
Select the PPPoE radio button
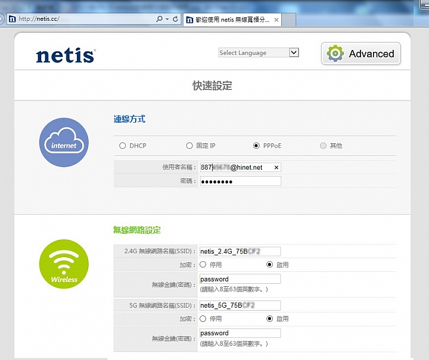click(256, 146)
